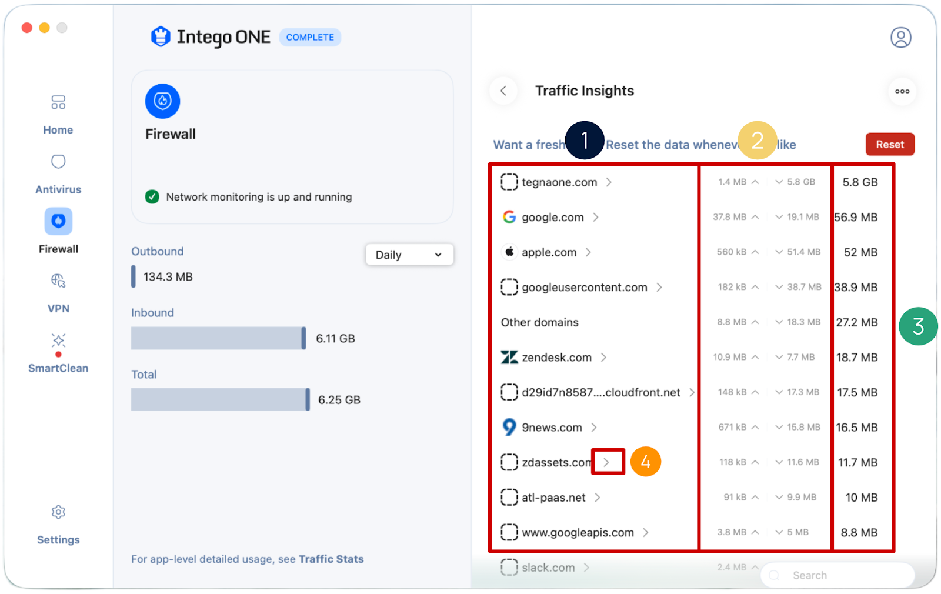The image size is (941, 594).
Task: Expand googleusercontent.com details chevron
Action: point(659,287)
